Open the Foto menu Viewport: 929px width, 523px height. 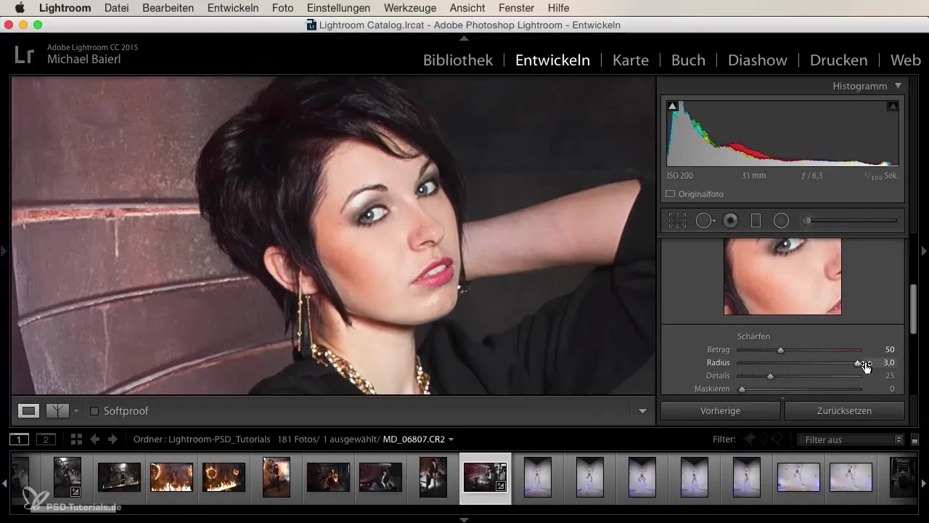tap(282, 8)
